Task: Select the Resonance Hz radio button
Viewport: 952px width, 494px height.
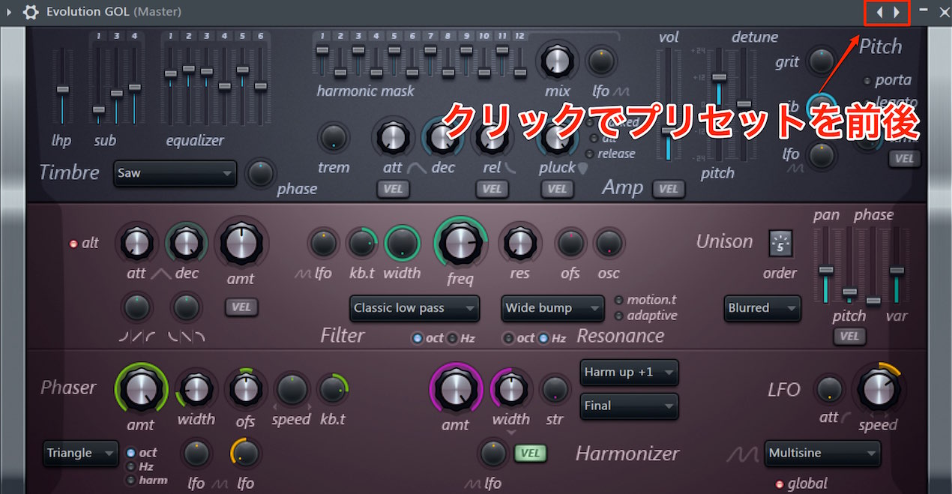Action: pos(543,338)
